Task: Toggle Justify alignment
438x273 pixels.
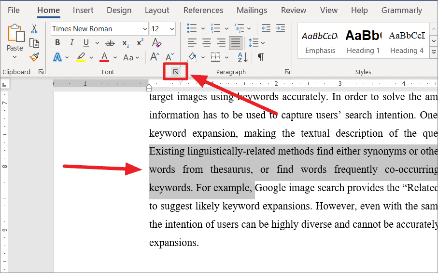Action: pyautogui.click(x=236, y=43)
